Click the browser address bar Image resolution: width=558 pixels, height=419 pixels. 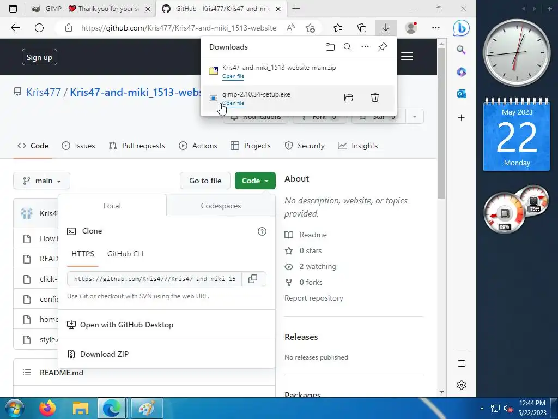(178, 28)
